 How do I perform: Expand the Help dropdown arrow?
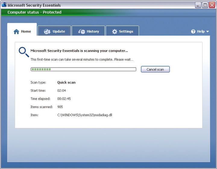[207, 32]
